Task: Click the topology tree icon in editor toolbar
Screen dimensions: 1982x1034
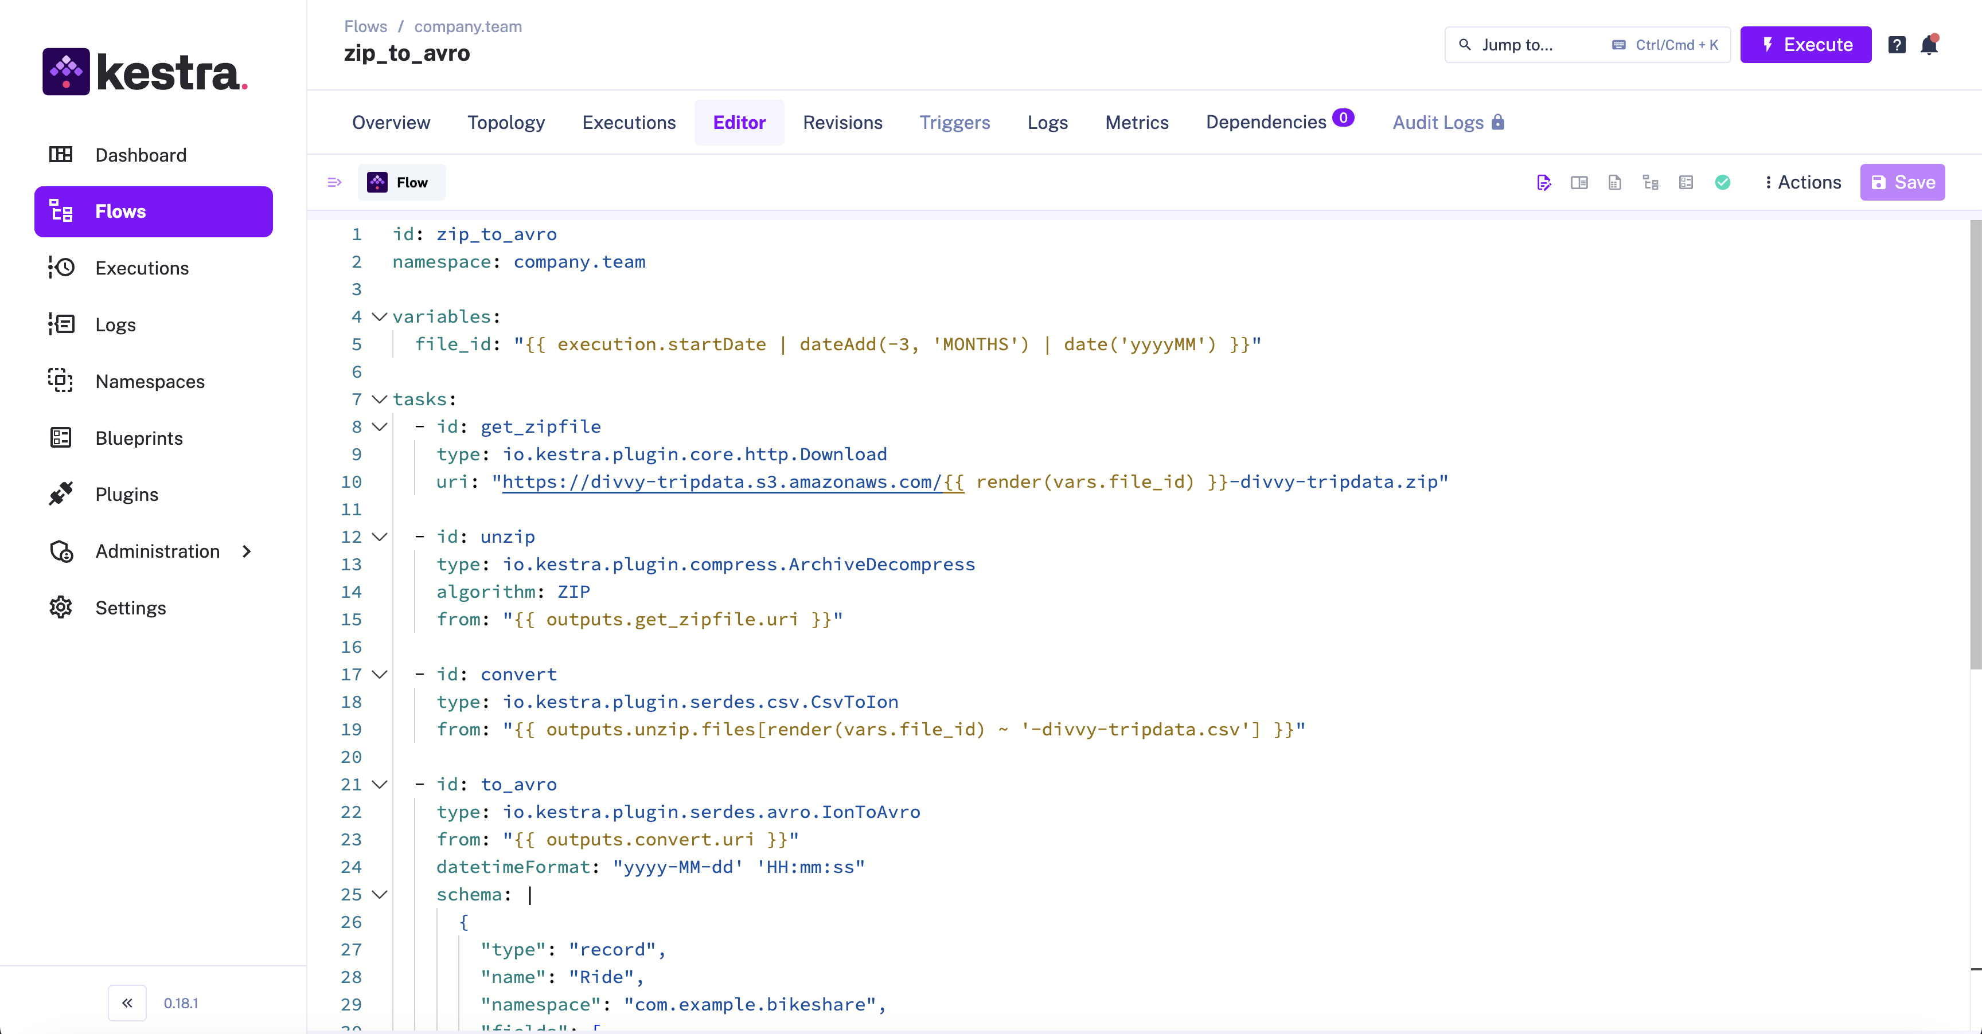Action: pos(1651,182)
